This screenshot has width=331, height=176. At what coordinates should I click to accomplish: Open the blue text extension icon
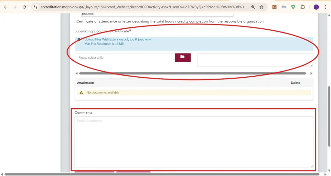[x=284, y=7]
